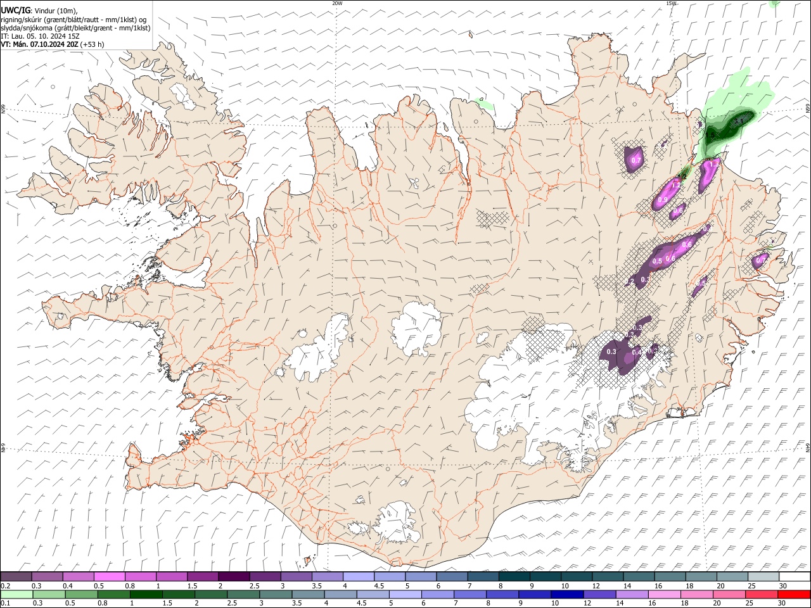811x608 pixels.
Task: Click the snow scale swatch for 6–7 mm
Action: [452, 576]
